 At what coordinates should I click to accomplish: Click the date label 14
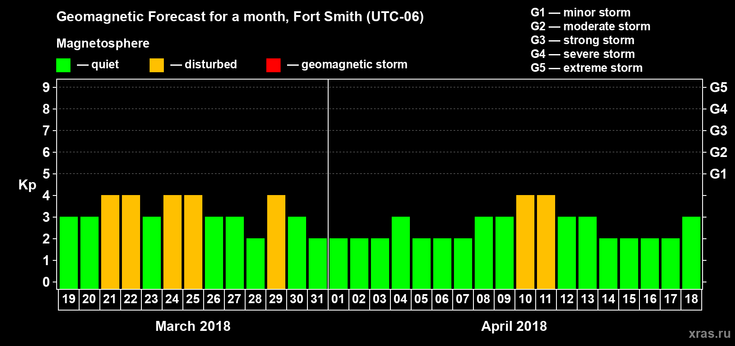(608, 299)
